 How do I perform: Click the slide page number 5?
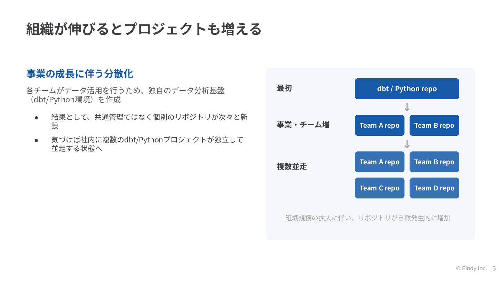coord(494,268)
